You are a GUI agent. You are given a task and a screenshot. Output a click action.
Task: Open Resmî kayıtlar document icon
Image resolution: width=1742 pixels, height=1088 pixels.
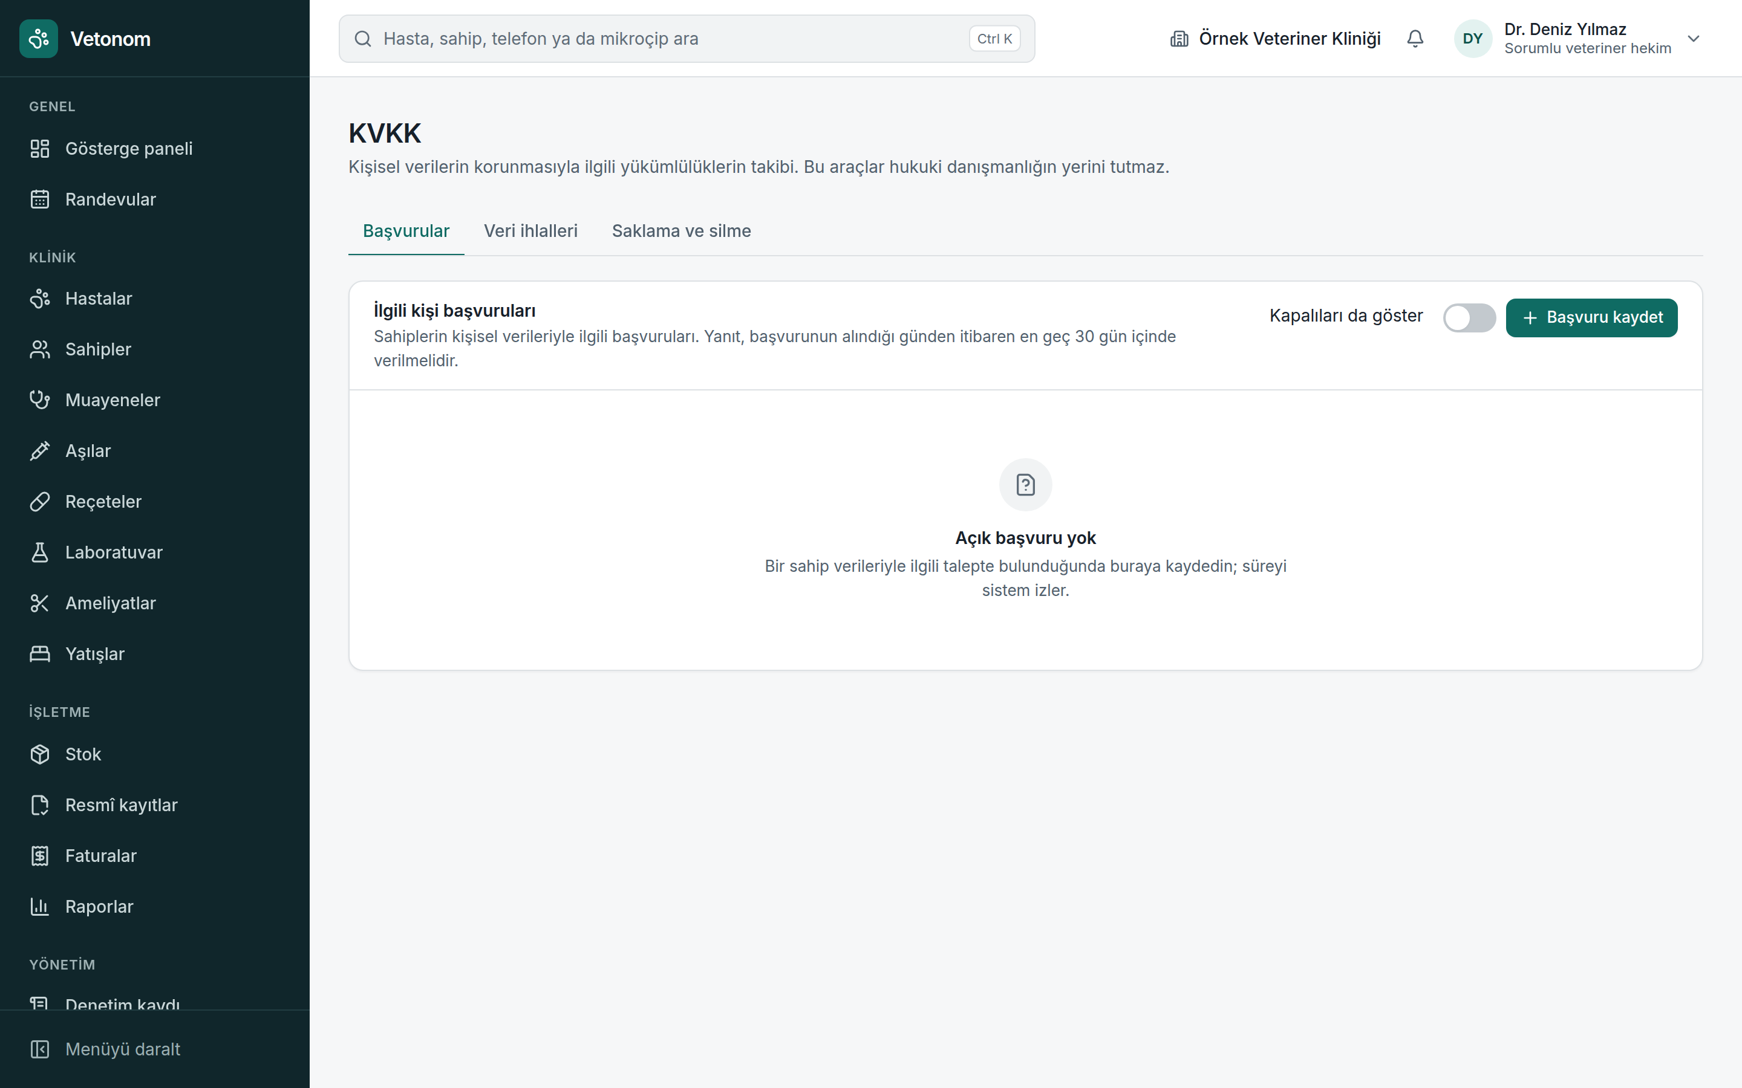tap(39, 805)
